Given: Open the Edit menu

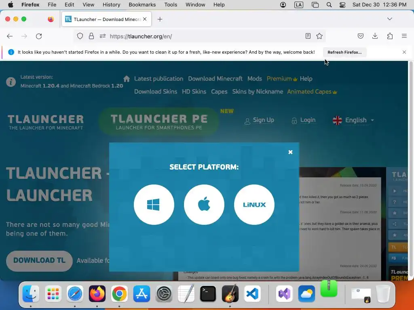Looking at the screenshot, I should 69,5.
